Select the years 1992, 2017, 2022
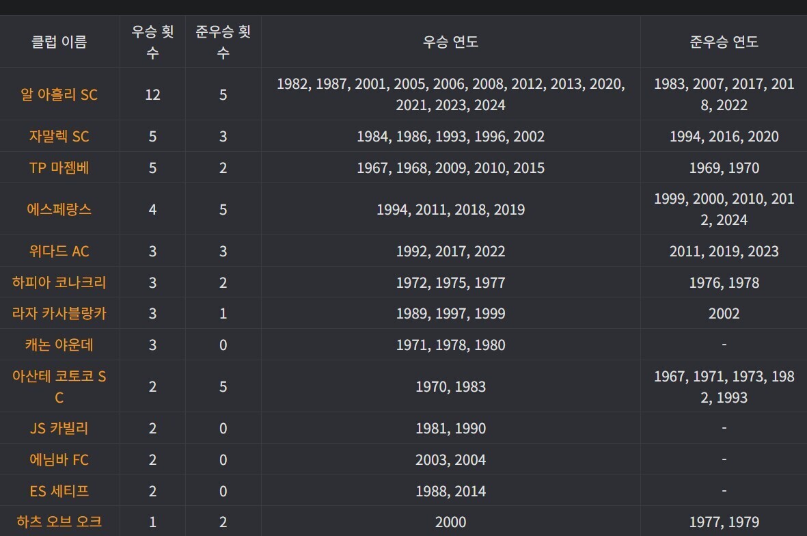807x536 pixels. click(451, 252)
